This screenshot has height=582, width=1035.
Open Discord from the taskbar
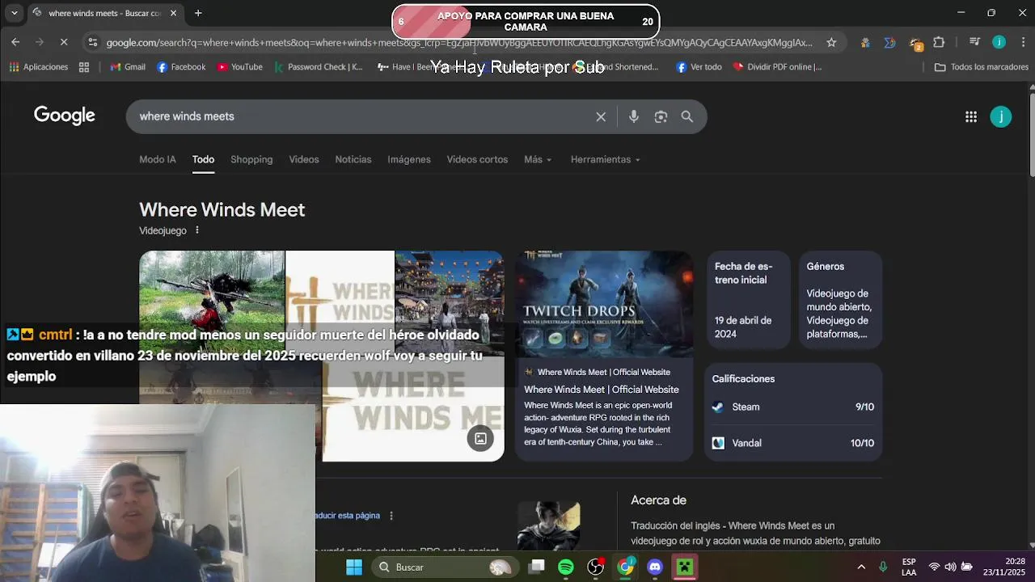pos(655,567)
